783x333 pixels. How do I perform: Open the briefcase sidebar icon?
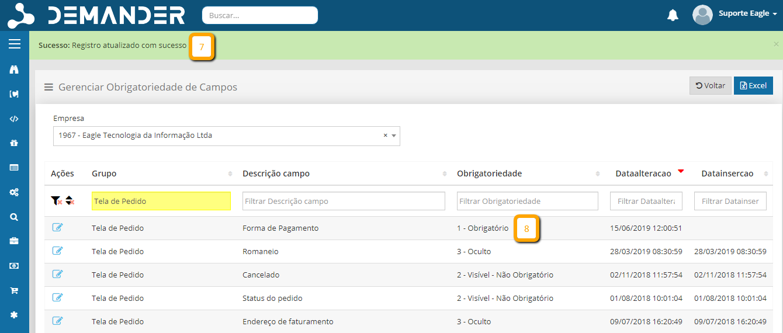[x=15, y=241]
